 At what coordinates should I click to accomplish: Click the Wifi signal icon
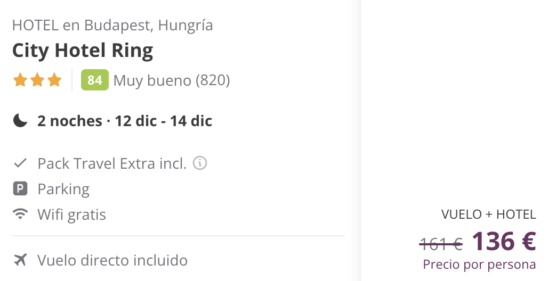click(20, 214)
